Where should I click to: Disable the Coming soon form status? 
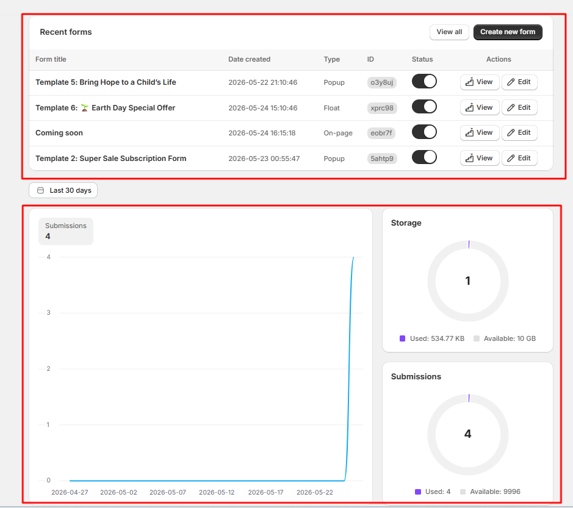[424, 132]
